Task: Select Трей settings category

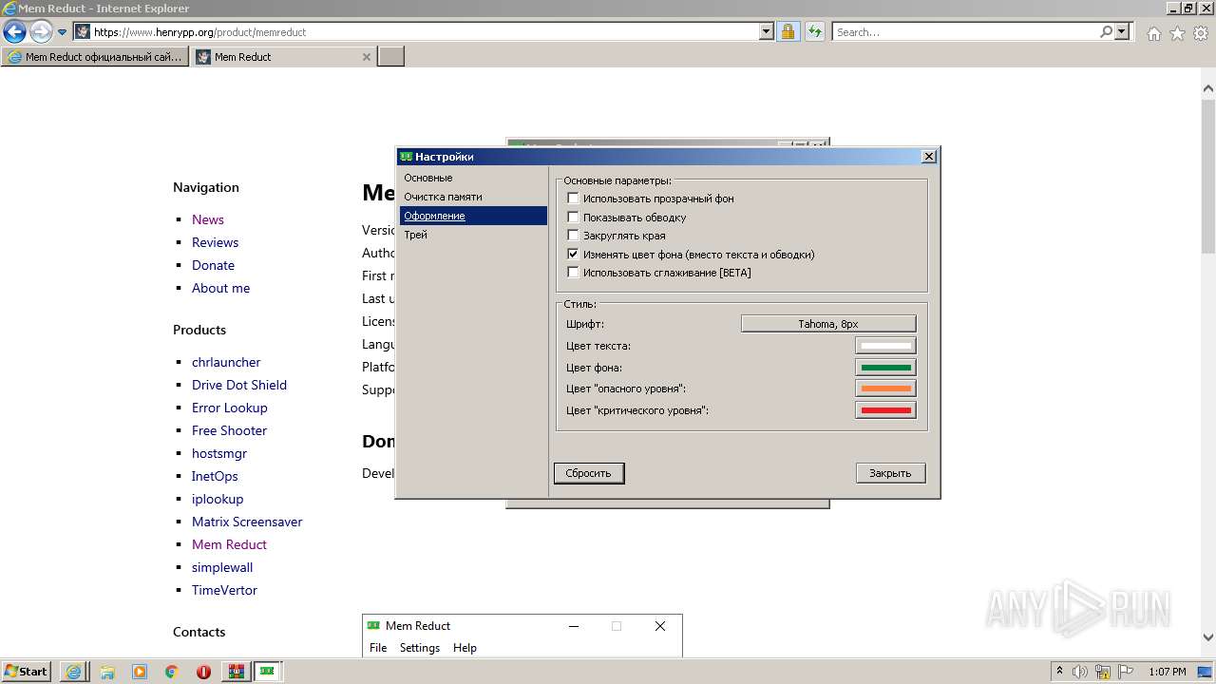Action: pos(473,235)
